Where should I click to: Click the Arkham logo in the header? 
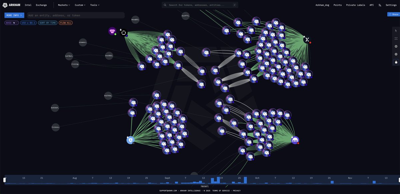(x=12, y=5)
